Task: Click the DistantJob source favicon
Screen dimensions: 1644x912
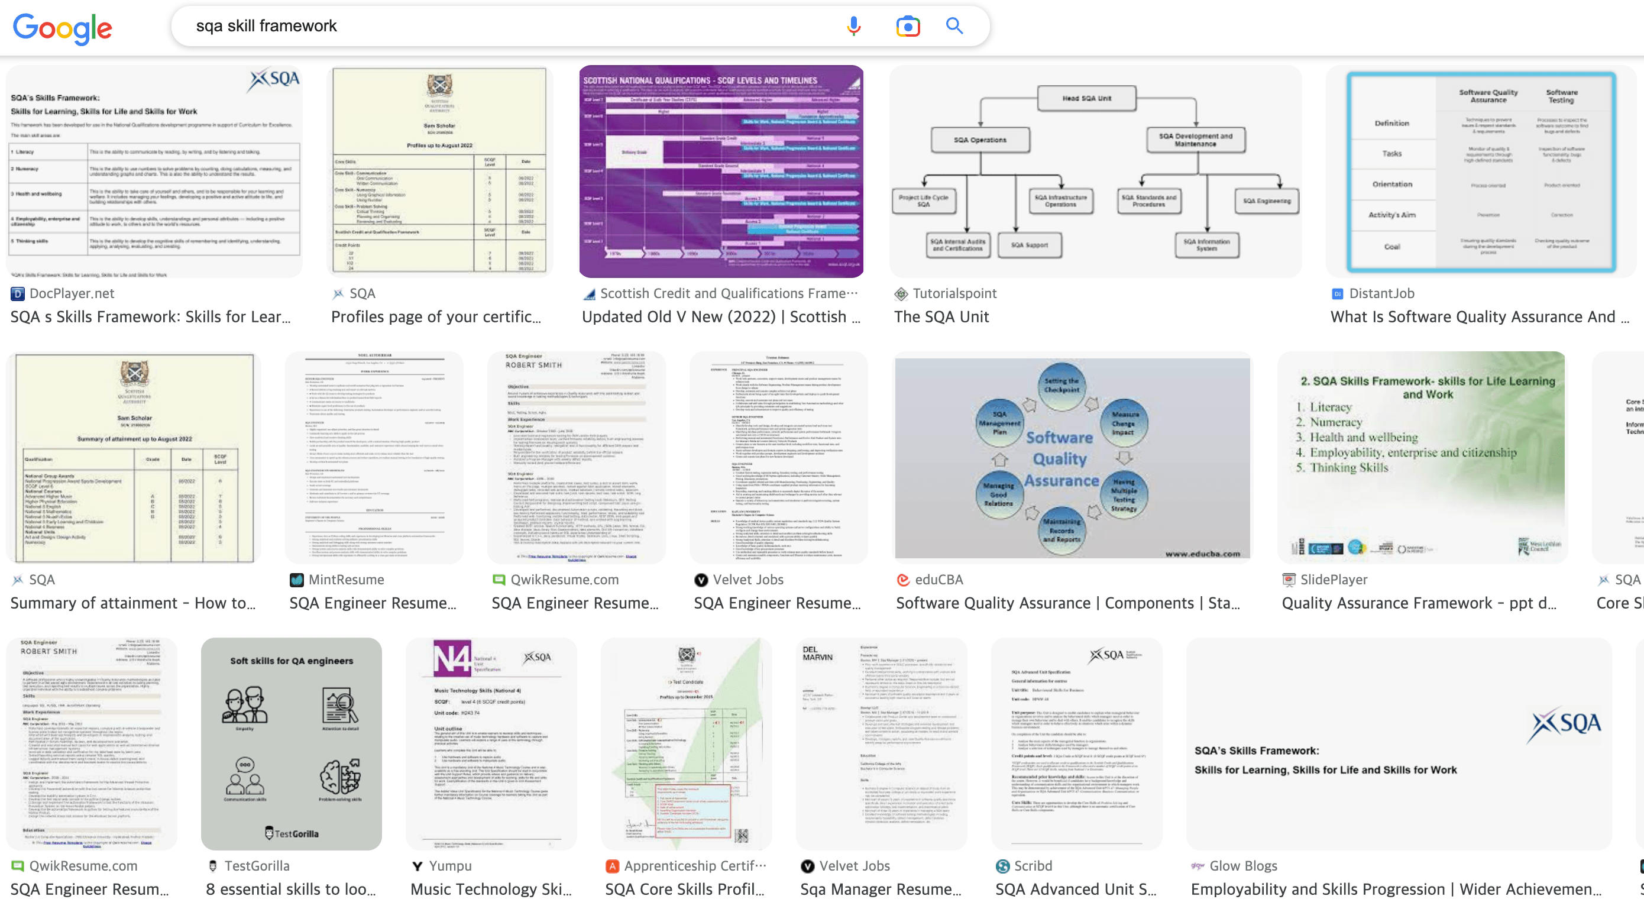Action: point(1337,293)
